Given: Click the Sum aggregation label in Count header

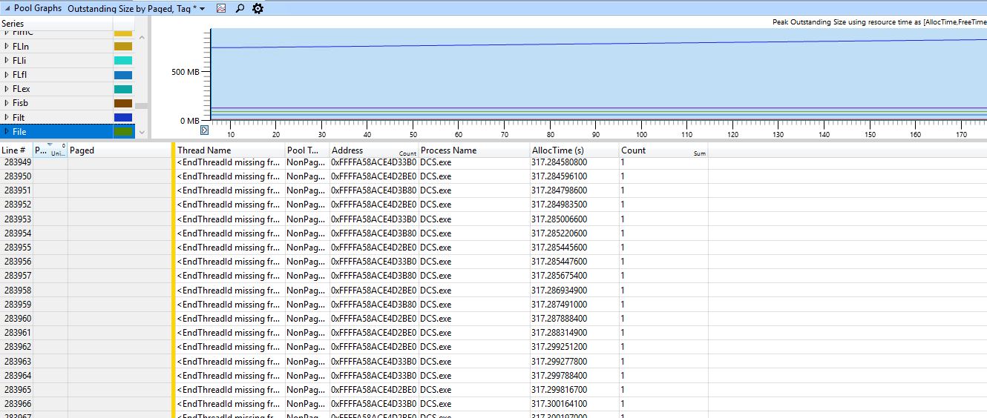Looking at the screenshot, I should point(700,153).
